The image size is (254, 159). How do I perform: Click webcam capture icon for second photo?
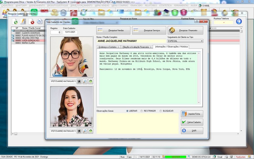click(x=79, y=131)
